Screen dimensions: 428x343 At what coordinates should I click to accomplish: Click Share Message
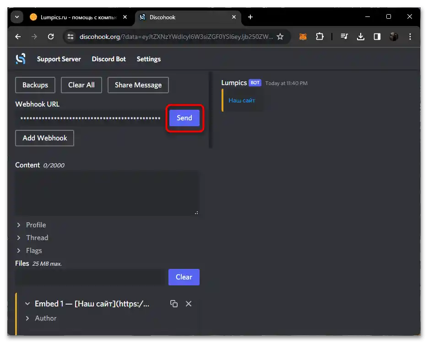pyautogui.click(x=138, y=85)
